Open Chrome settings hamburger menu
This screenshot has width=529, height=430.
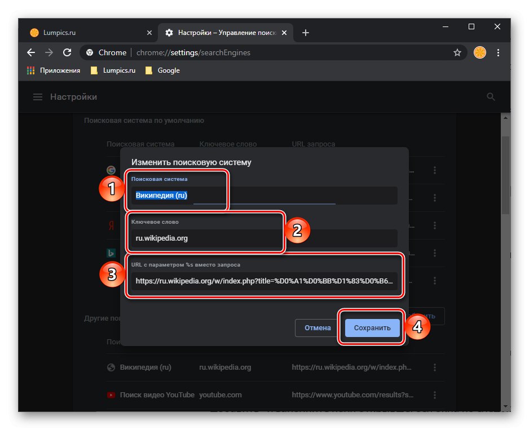coord(37,96)
